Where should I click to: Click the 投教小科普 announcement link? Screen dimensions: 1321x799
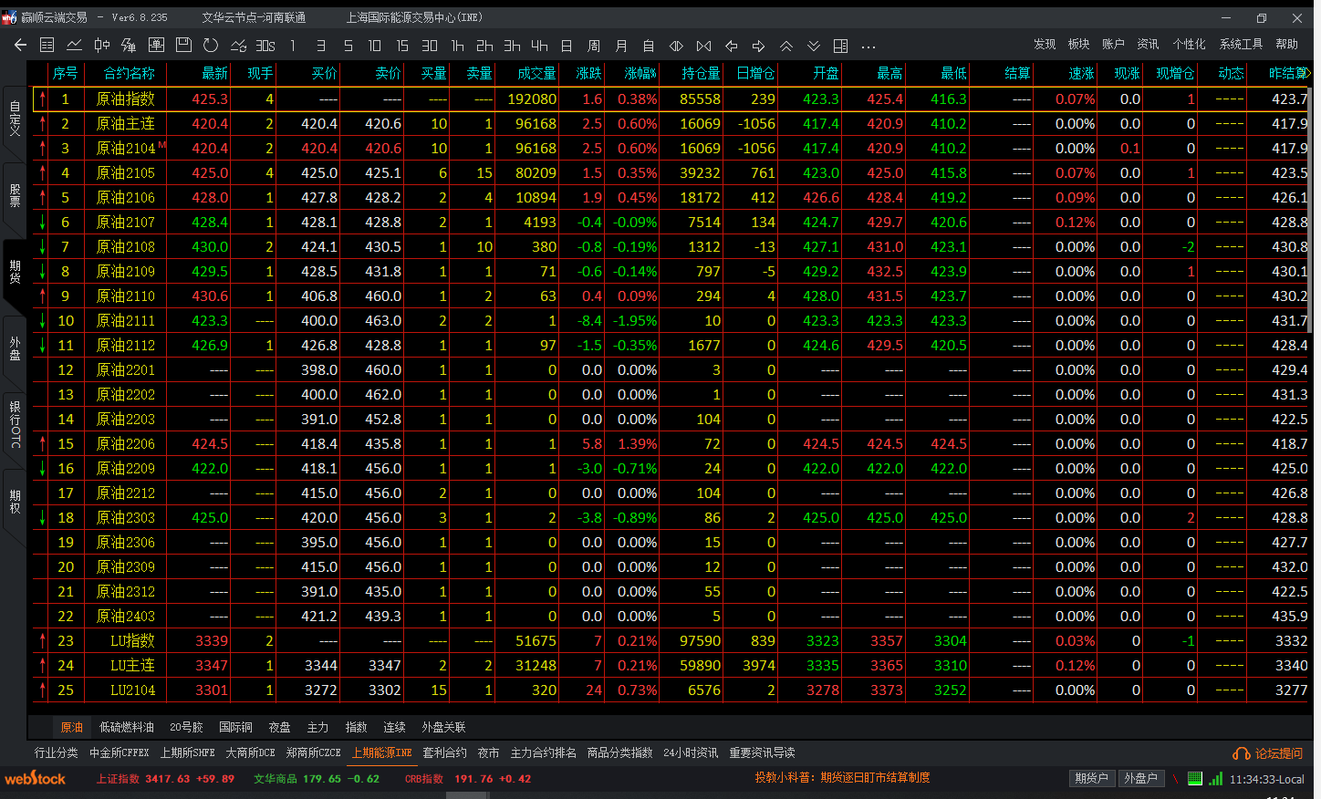[x=842, y=778]
